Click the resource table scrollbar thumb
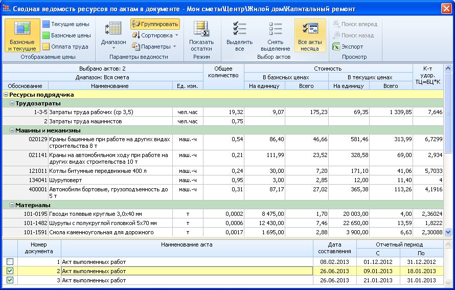The width and height of the screenshot is (455, 290). tap(448, 113)
